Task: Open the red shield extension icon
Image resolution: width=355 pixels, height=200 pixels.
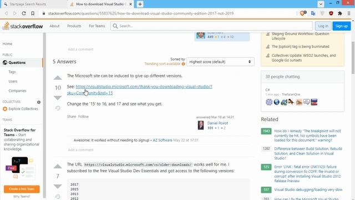Action: 331,13
